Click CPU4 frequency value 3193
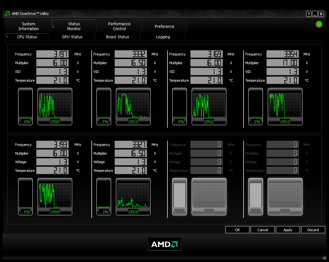The height and width of the screenshot is (262, 329). [x=52, y=145]
